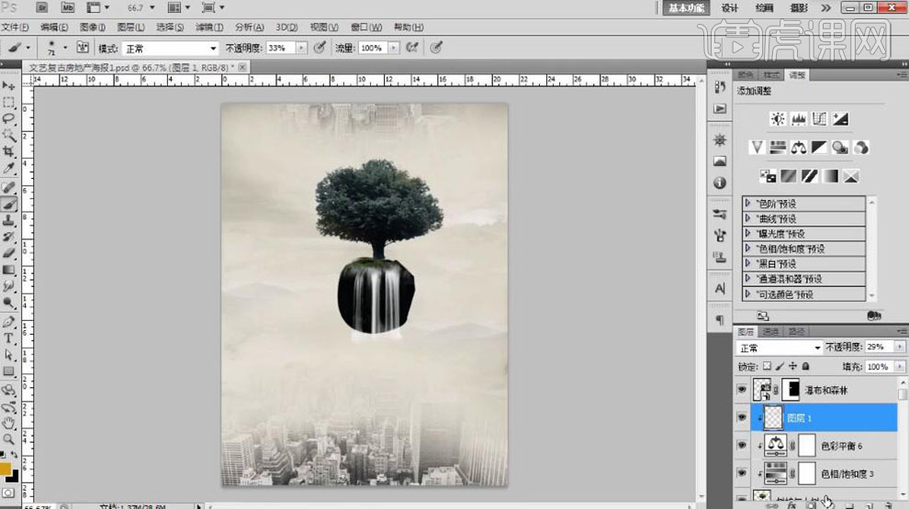Select the Clone Stamp tool
The image size is (909, 509).
pyautogui.click(x=8, y=221)
